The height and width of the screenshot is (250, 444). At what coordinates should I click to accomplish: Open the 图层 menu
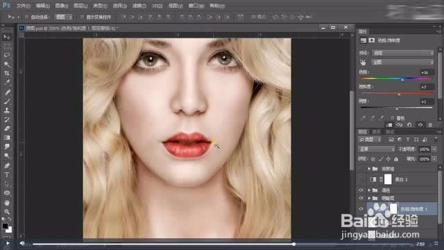(80, 6)
